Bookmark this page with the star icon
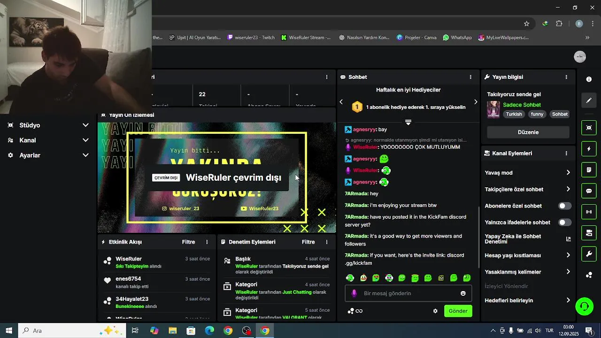The width and height of the screenshot is (601, 338). (527, 23)
